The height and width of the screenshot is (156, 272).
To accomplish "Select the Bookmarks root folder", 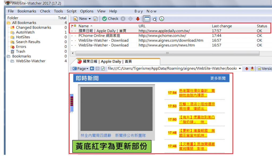I will [x=22, y=56].
